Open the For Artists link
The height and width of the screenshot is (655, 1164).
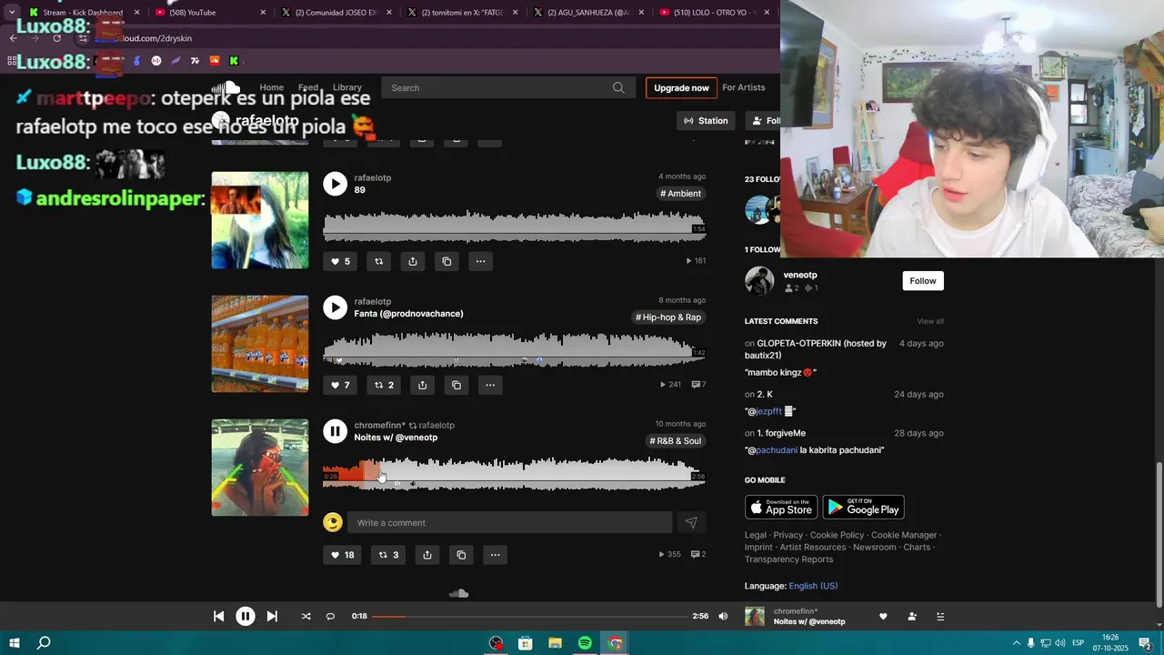click(744, 87)
